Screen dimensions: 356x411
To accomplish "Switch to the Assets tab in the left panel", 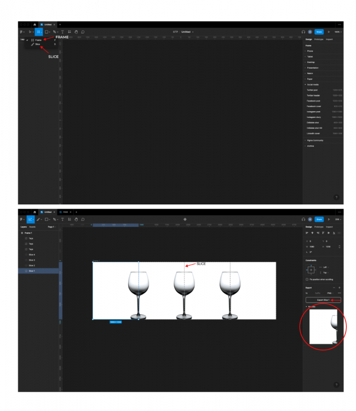I will (x=32, y=226).
